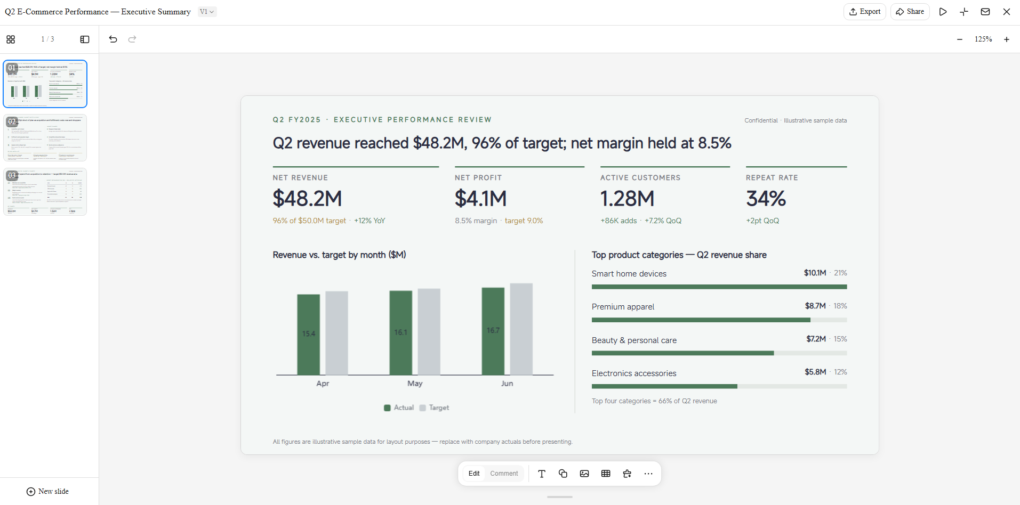Switch to Edit mode

(474, 474)
